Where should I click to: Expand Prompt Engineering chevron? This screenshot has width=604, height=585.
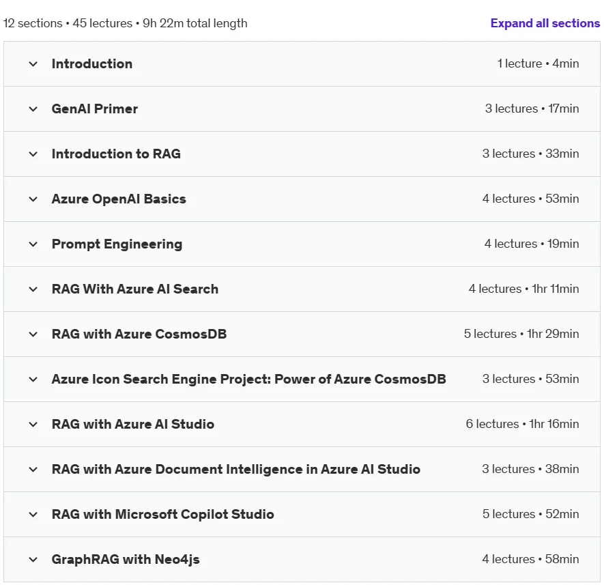click(33, 244)
